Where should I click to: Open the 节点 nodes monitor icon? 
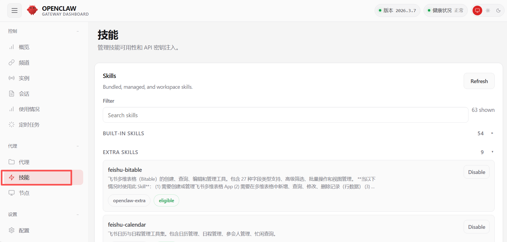pyautogui.click(x=12, y=193)
